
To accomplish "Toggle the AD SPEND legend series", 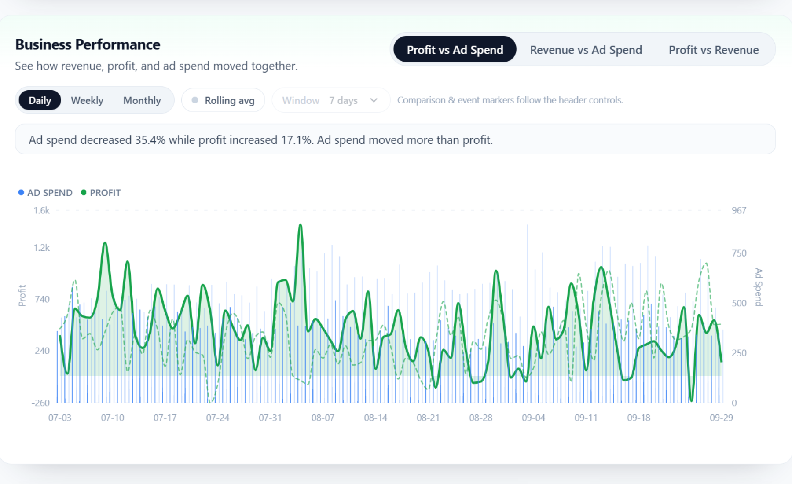I will tap(45, 193).
